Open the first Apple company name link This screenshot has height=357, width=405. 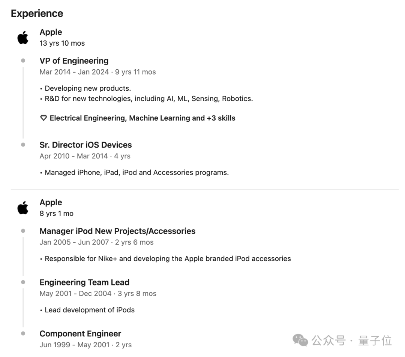51,32
